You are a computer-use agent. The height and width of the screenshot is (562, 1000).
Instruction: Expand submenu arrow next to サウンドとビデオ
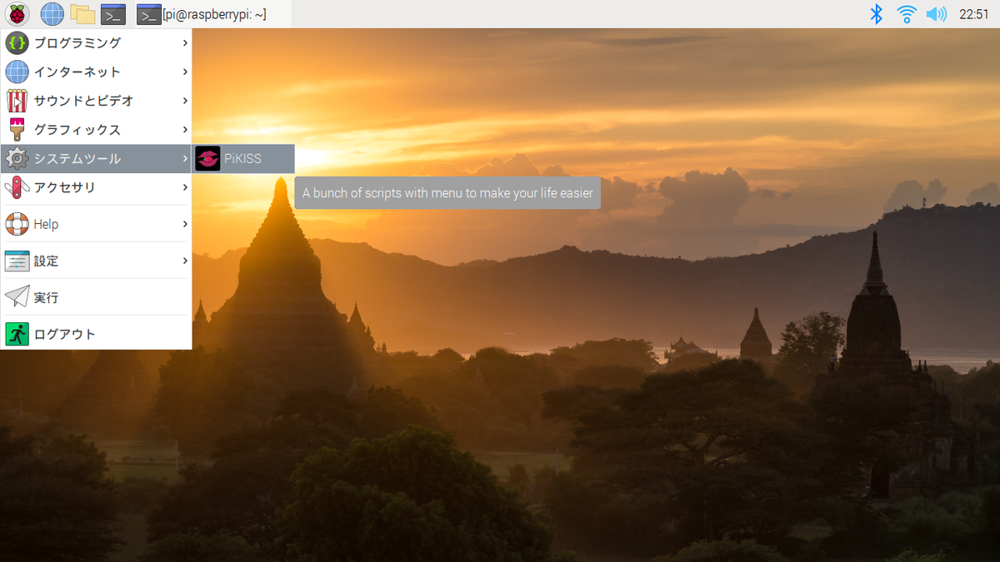pos(185,101)
